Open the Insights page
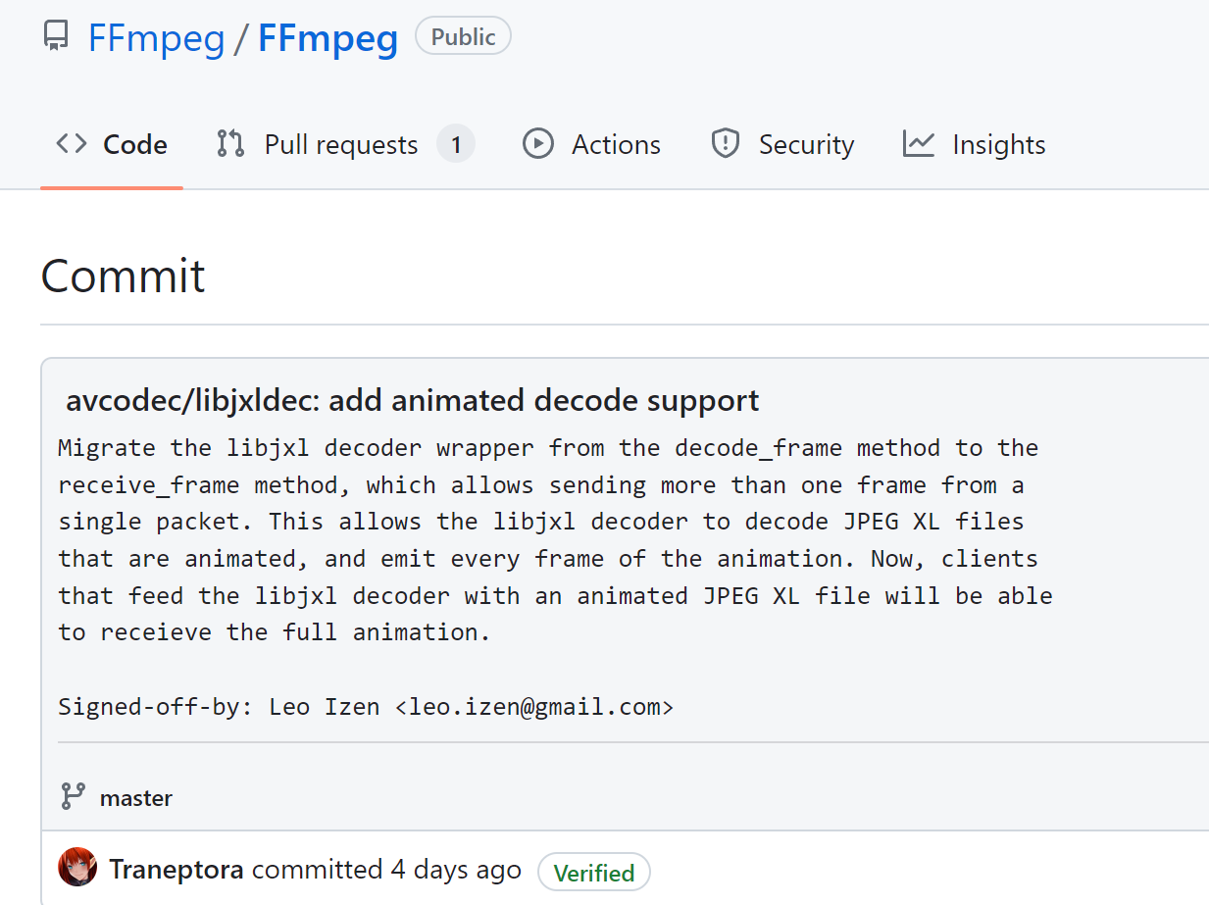 click(x=998, y=143)
